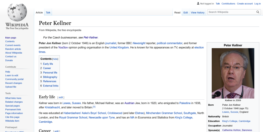Open the political commentator link
The height and width of the screenshot is (132, 263).
170,43
